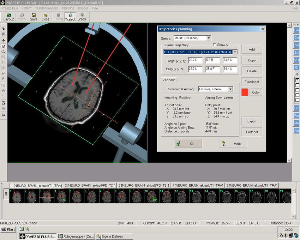
Task: Enable the Show All checkbox
Action: coord(215,45)
